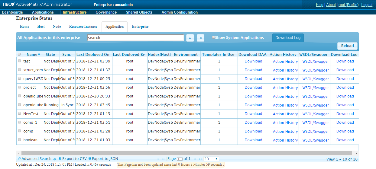Download DAA for the comp_1 row

point(253,123)
